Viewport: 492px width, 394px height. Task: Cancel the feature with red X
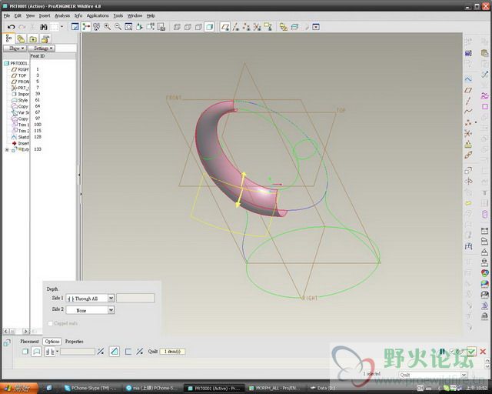[x=484, y=351]
